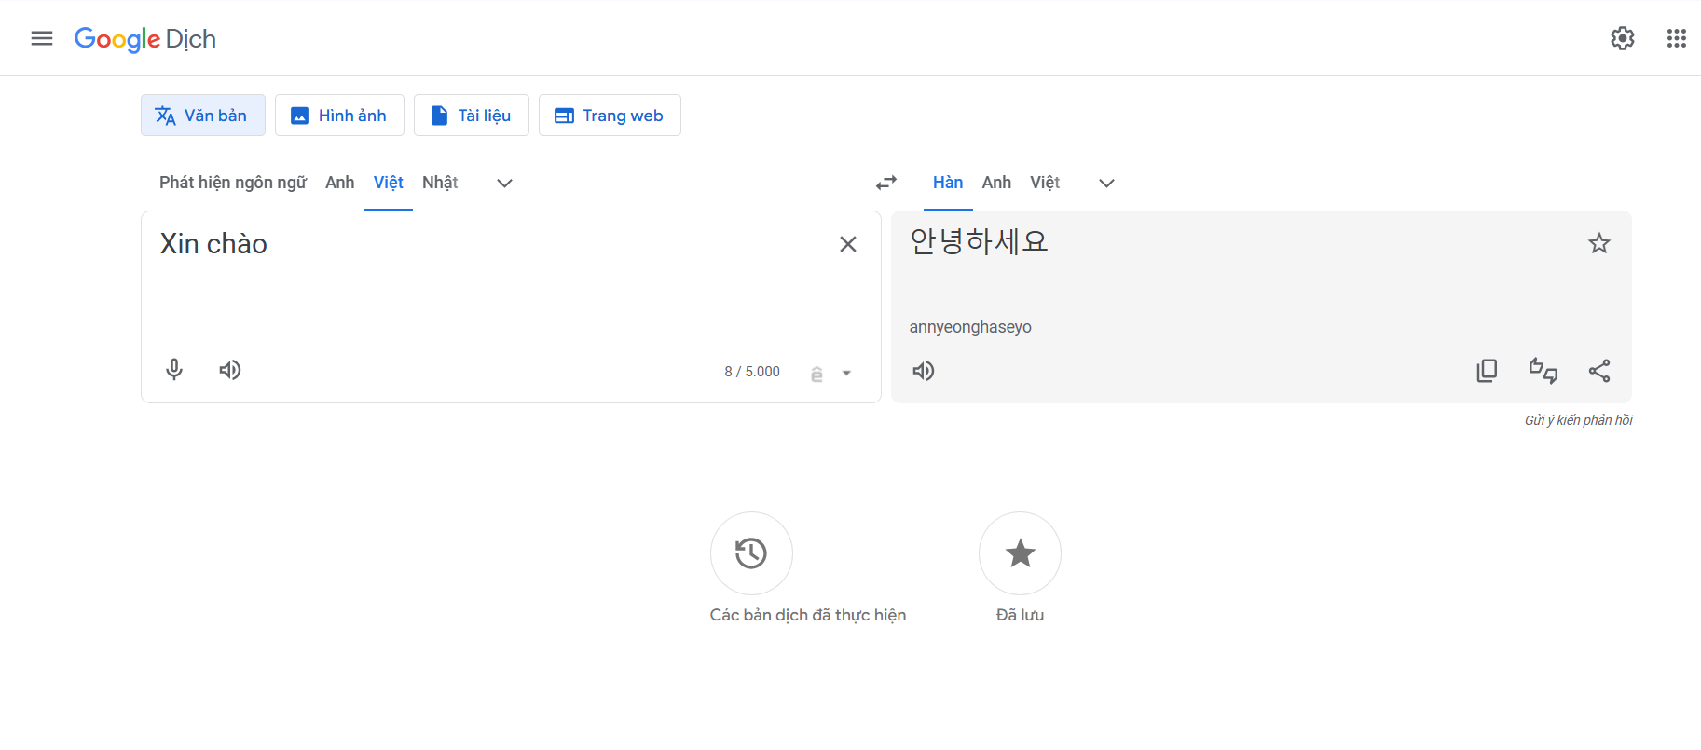Open the Gửi ý kiến phản hồi link

[x=1579, y=420]
